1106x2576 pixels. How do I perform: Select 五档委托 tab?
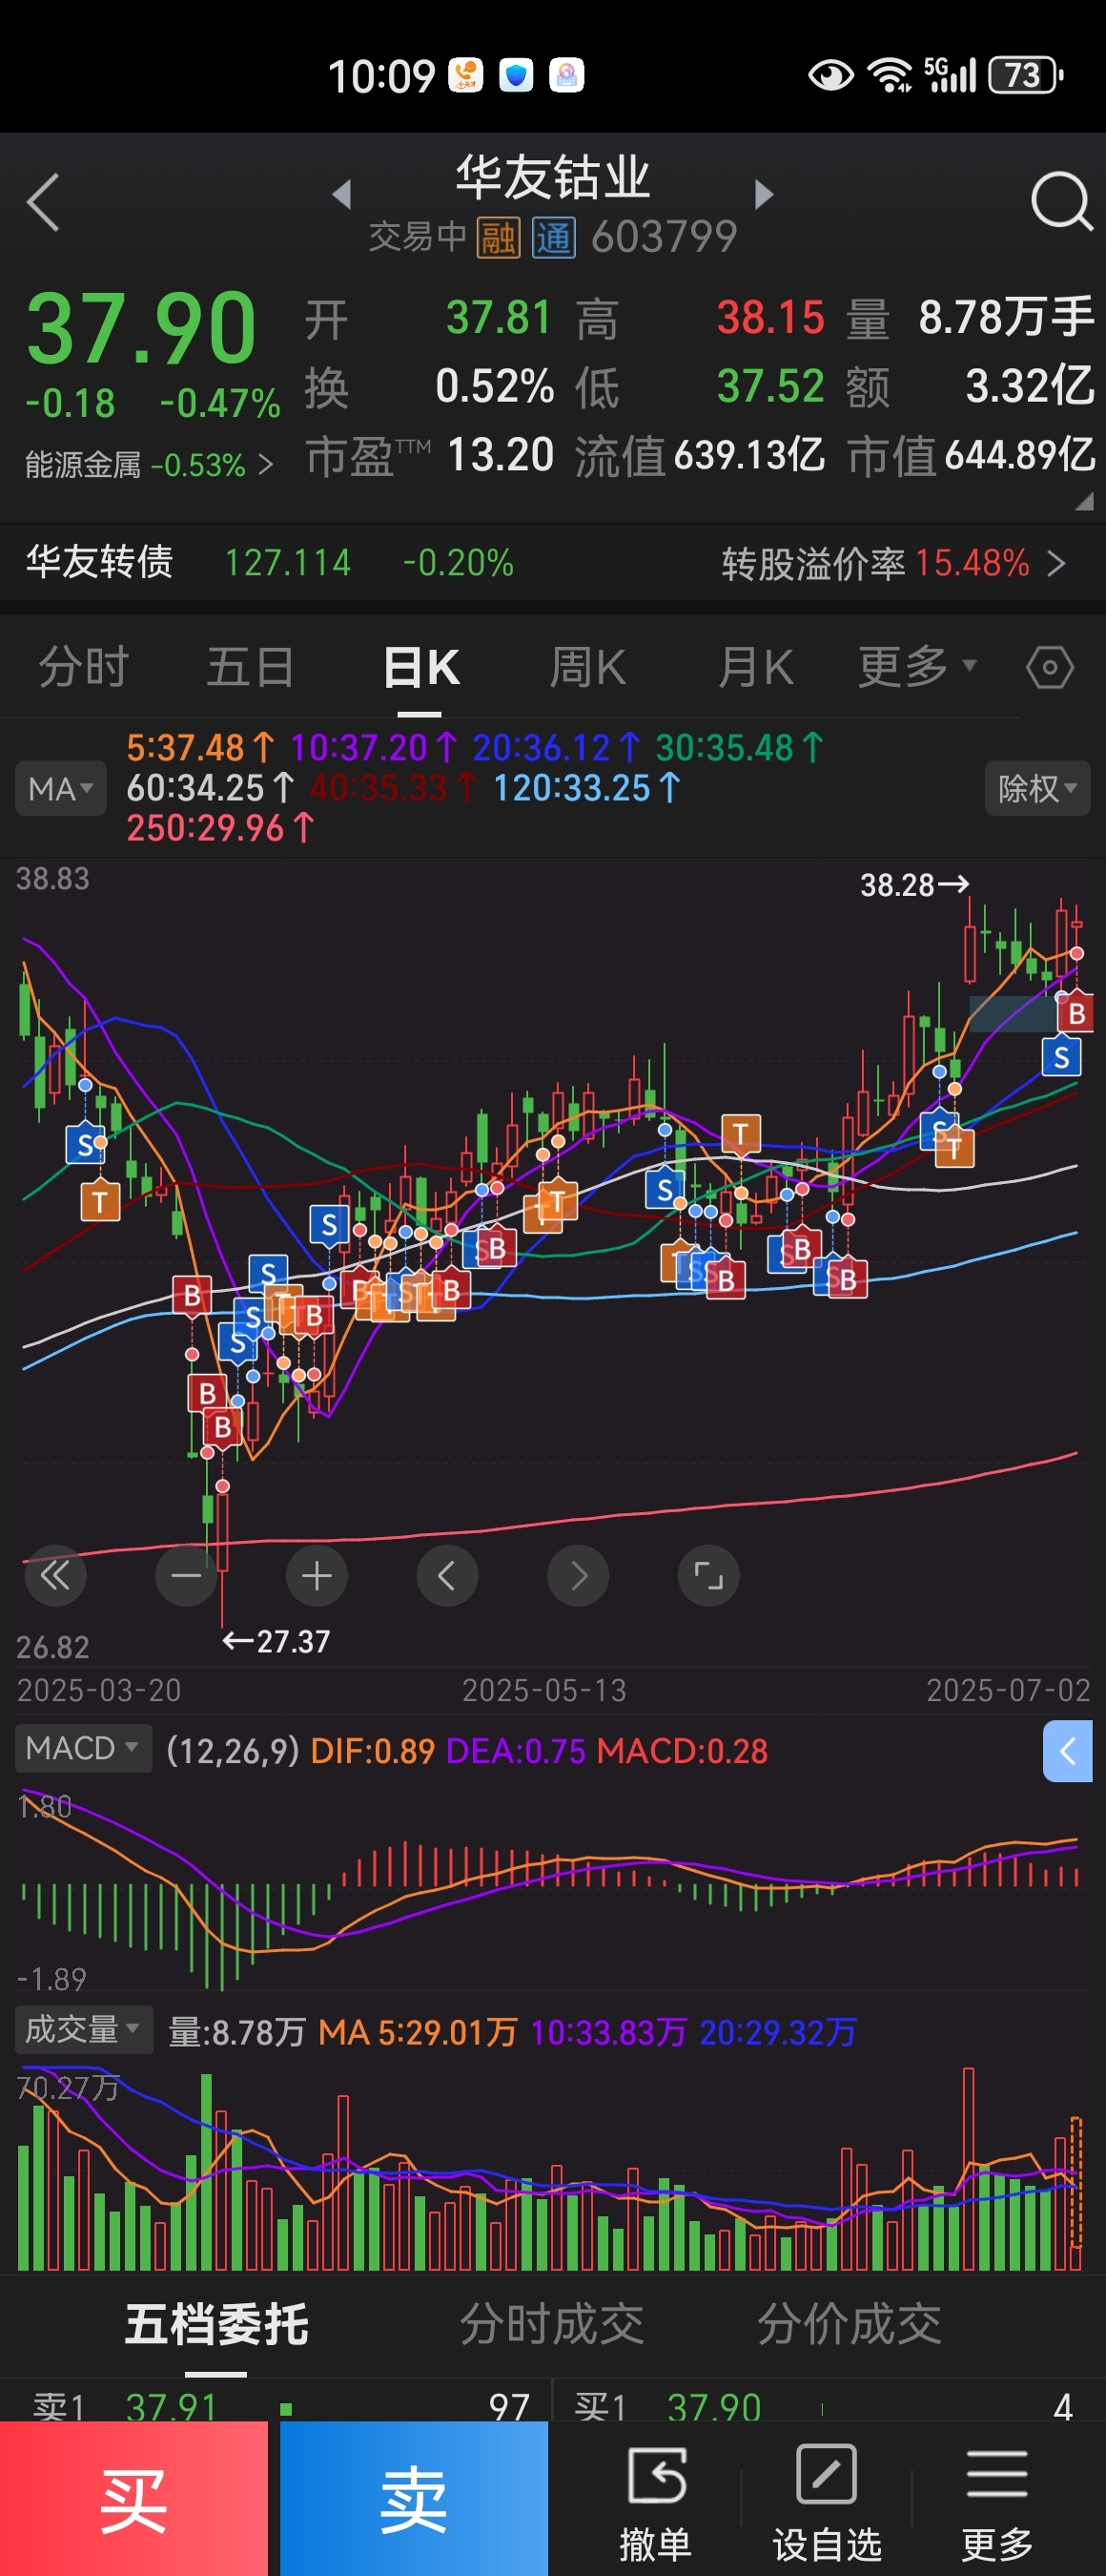[x=216, y=2324]
